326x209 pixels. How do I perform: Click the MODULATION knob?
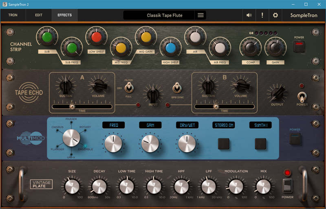point(236,187)
